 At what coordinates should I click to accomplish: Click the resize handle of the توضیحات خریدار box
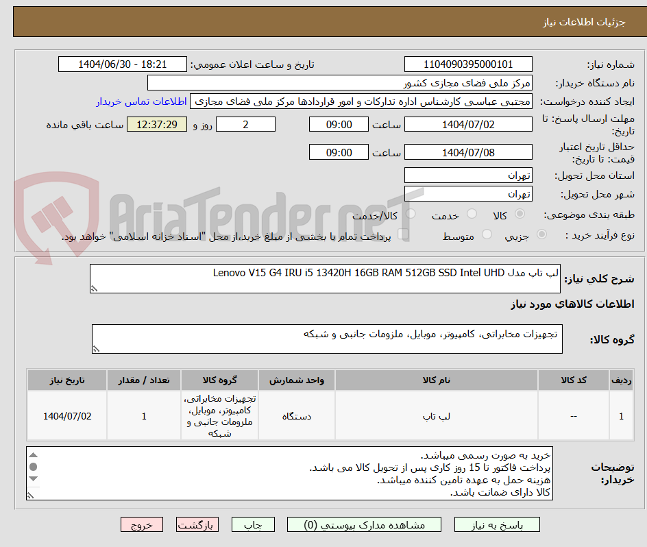point(30,495)
